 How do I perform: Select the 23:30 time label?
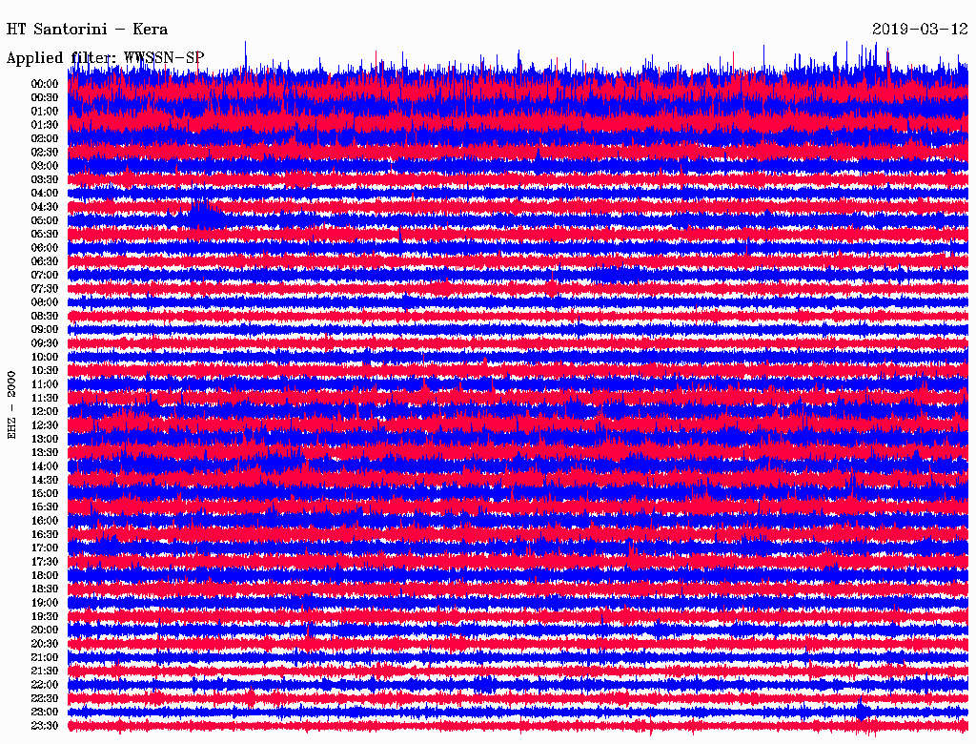pos(45,726)
